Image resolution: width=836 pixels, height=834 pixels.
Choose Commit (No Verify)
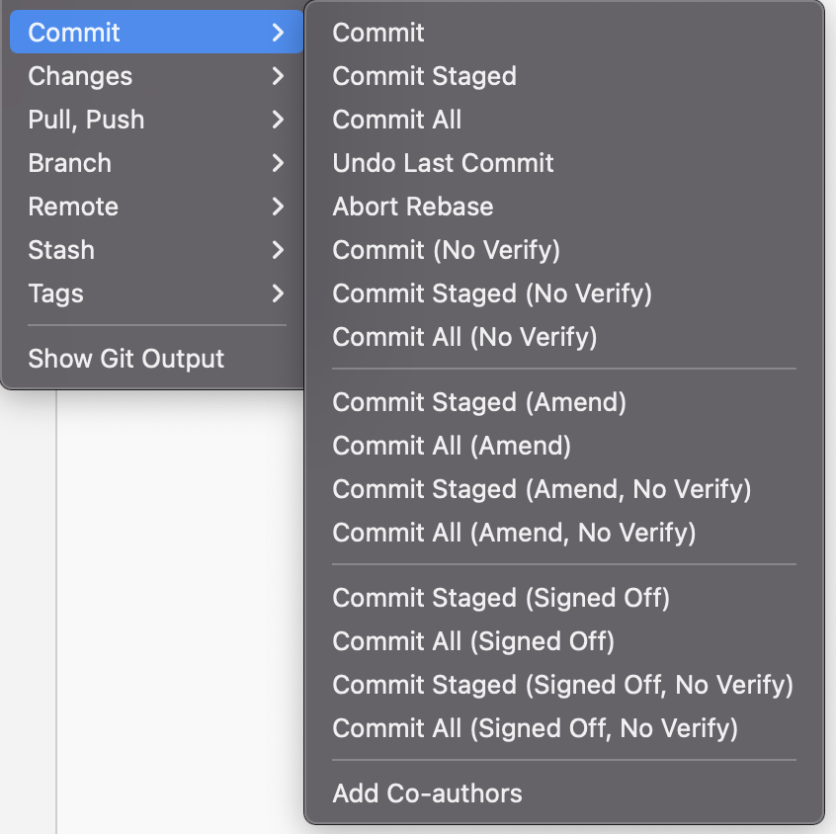point(564,250)
